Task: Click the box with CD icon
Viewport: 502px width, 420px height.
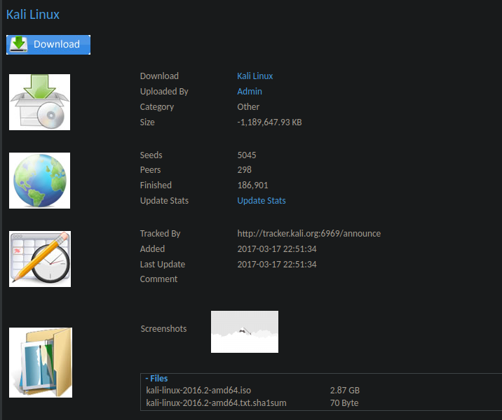Action: [39, 102]
